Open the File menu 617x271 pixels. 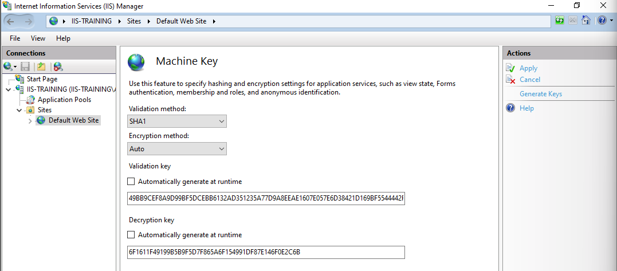(x=15, y=38)
